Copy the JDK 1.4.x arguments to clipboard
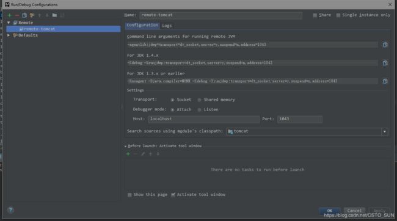Image resolution: width=397 pixels, height=221 pixels. coord(385,63)
